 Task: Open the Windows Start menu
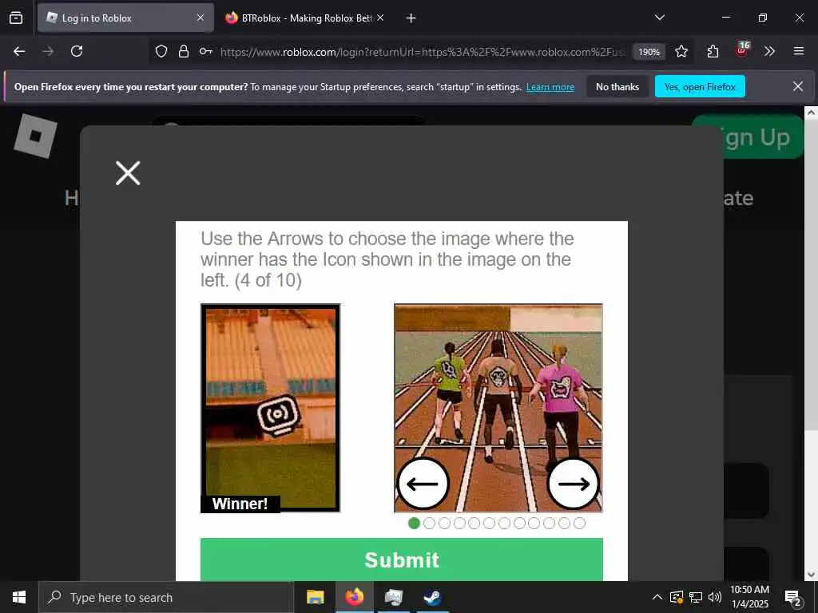tap(19, 597)
